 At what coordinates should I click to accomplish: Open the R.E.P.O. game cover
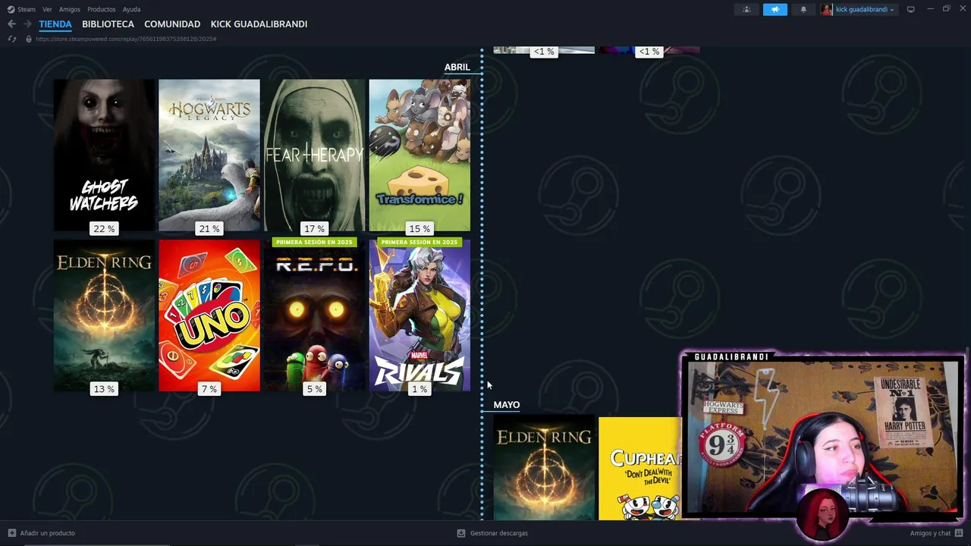click(314, 315)
